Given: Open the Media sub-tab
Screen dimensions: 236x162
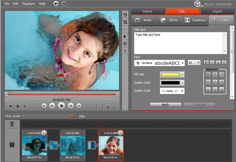Looking at the screenshot, I should (144, 20).
